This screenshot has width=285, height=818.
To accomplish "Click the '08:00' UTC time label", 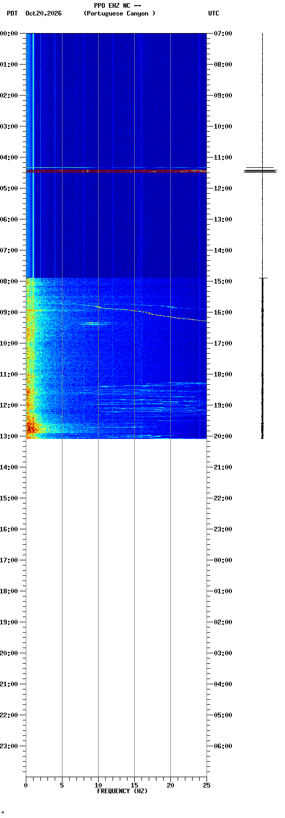I will pyautogui.click(x=223, y=65).
